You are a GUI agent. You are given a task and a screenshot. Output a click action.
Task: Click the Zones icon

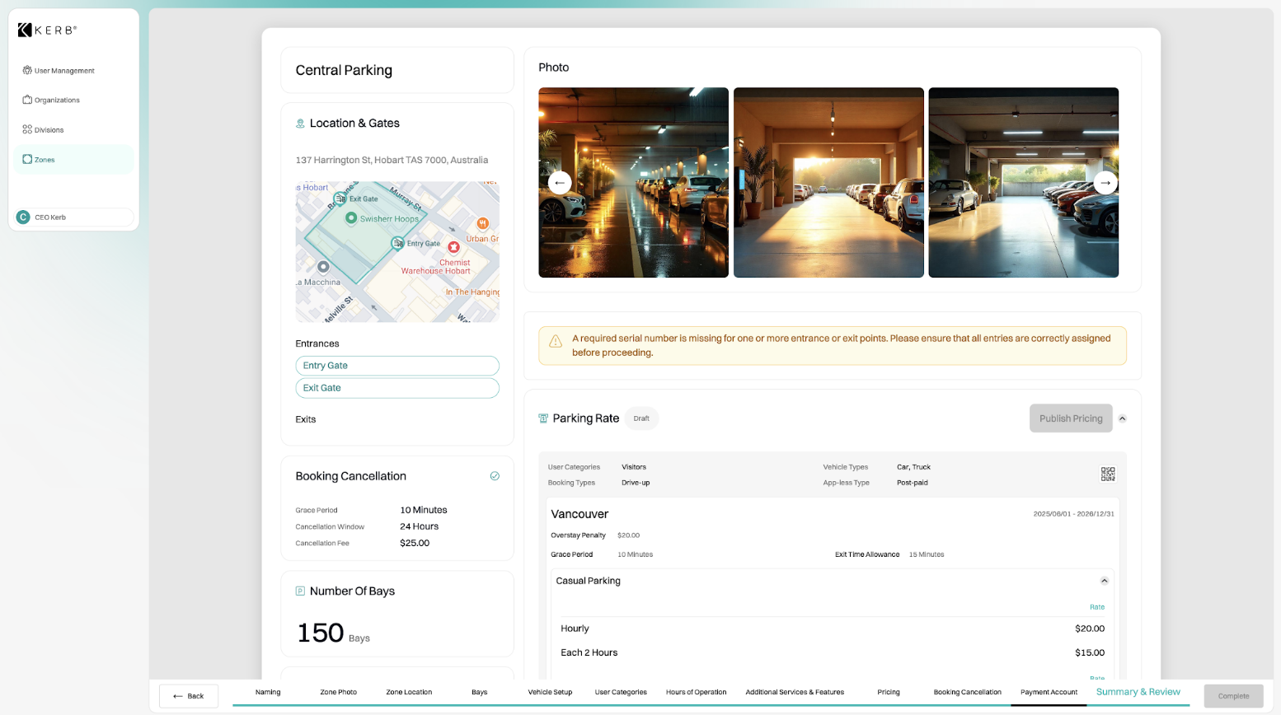click(27, 159)
